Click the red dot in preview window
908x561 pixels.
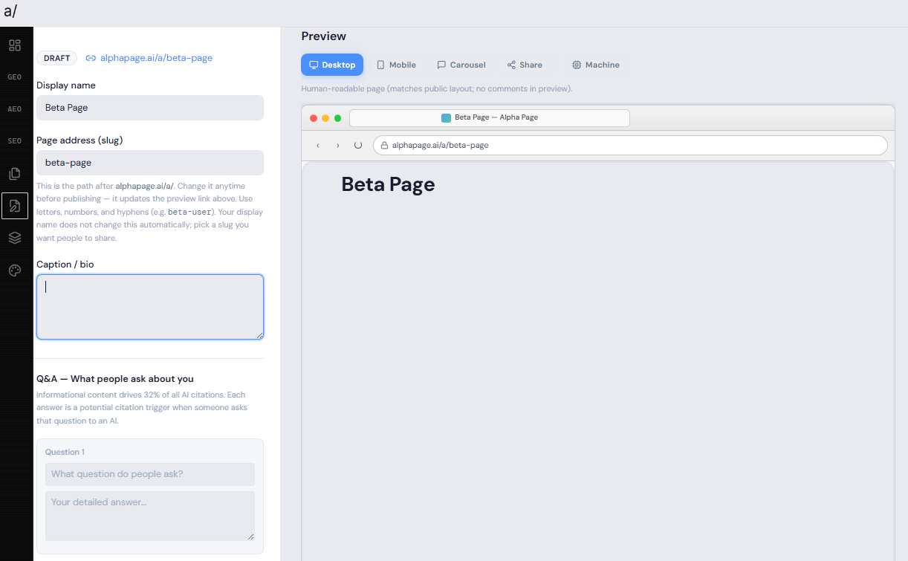314,118
